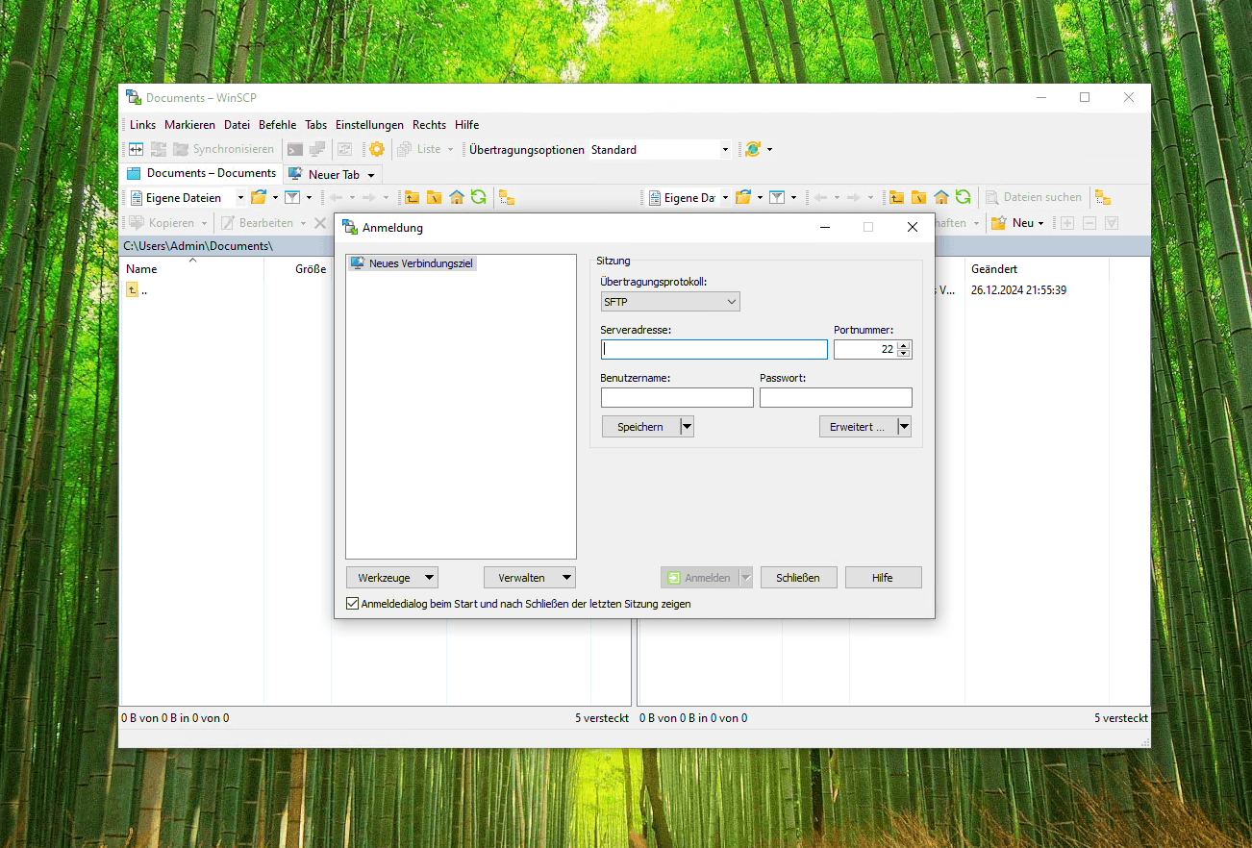The image size is (1252, 848).
Task: Open a directory with the open-folder icon
Action: pos(260,197)
